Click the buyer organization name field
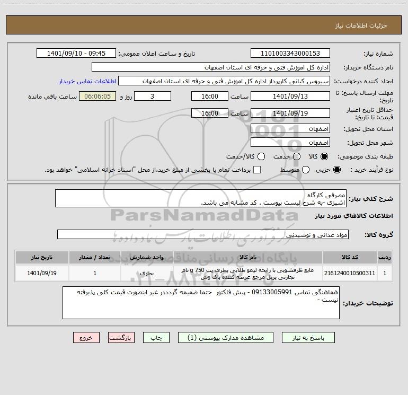The image size is (408, 395). coord(211,67)
